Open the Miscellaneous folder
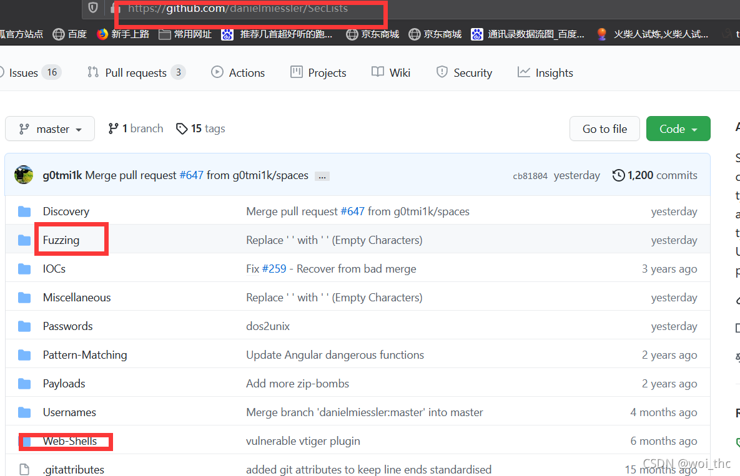 tap(77, 298)
